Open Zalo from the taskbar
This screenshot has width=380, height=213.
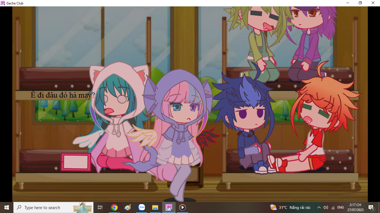click(142, 207)
